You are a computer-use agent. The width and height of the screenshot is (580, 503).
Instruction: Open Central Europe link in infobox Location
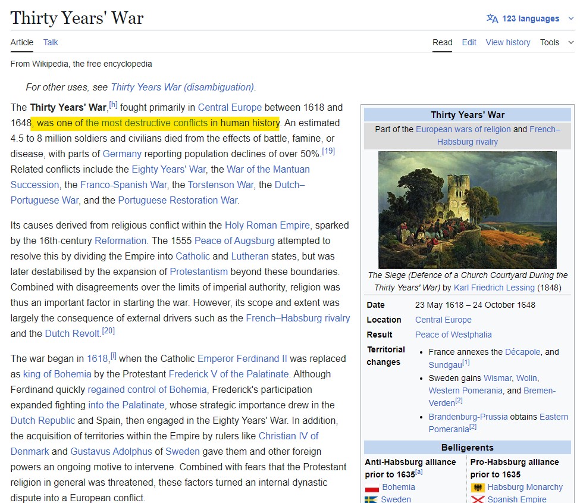tap(443, 320)
